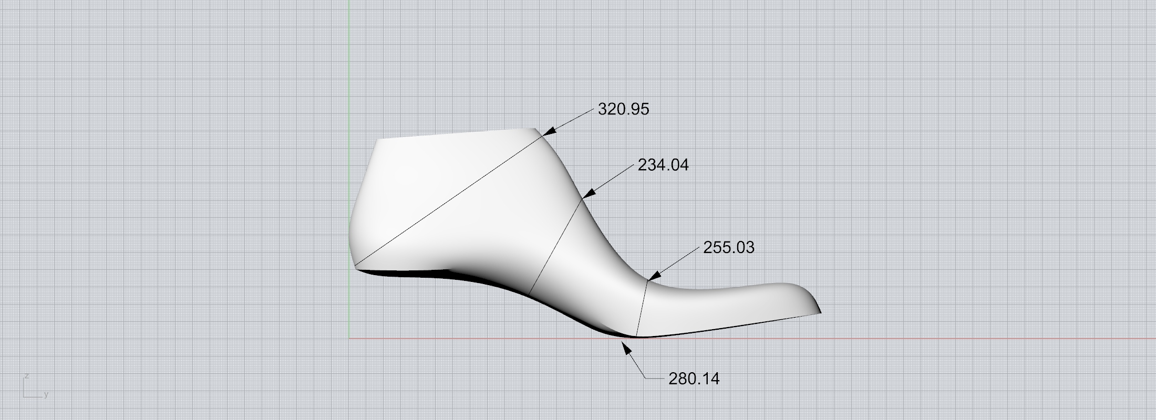The image size is (1156, 420).
Task: Click the world axis icon in corner
Action: (x=35, y=386)
